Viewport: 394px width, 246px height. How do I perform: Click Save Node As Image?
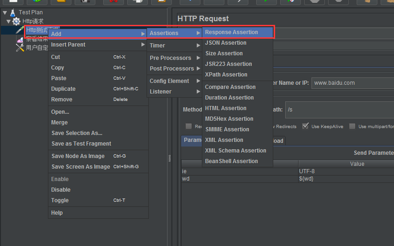point(98,156)
